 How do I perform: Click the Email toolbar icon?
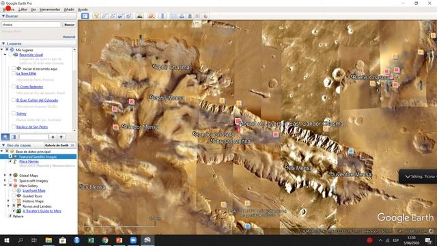173,16
